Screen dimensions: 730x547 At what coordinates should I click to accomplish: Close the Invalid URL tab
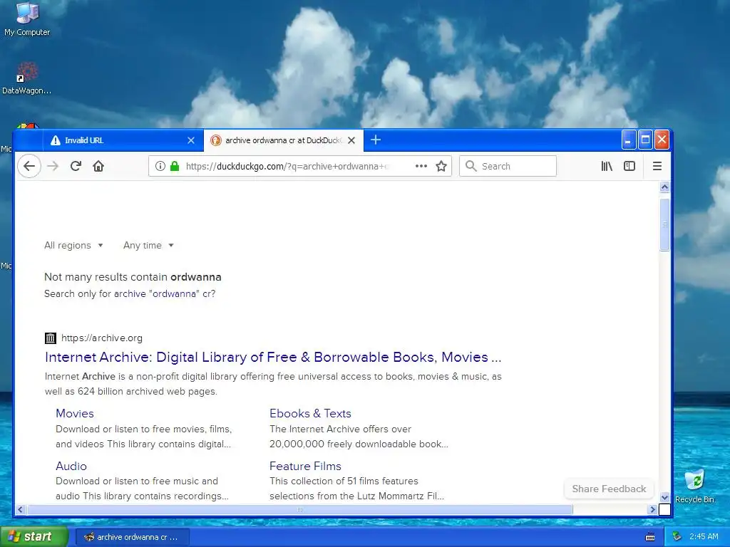(191, 140)
